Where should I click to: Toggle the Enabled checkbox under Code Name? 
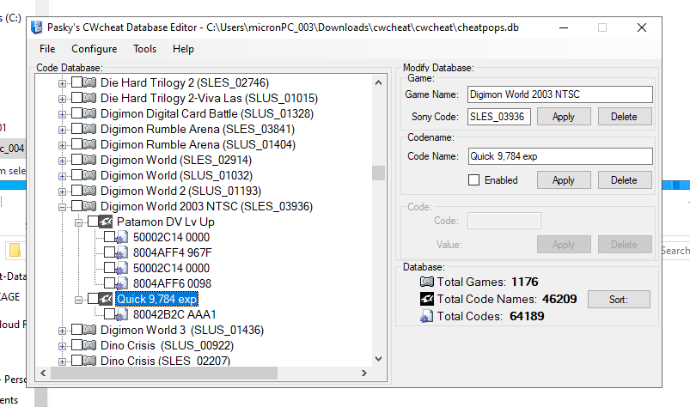click(474, 180)
